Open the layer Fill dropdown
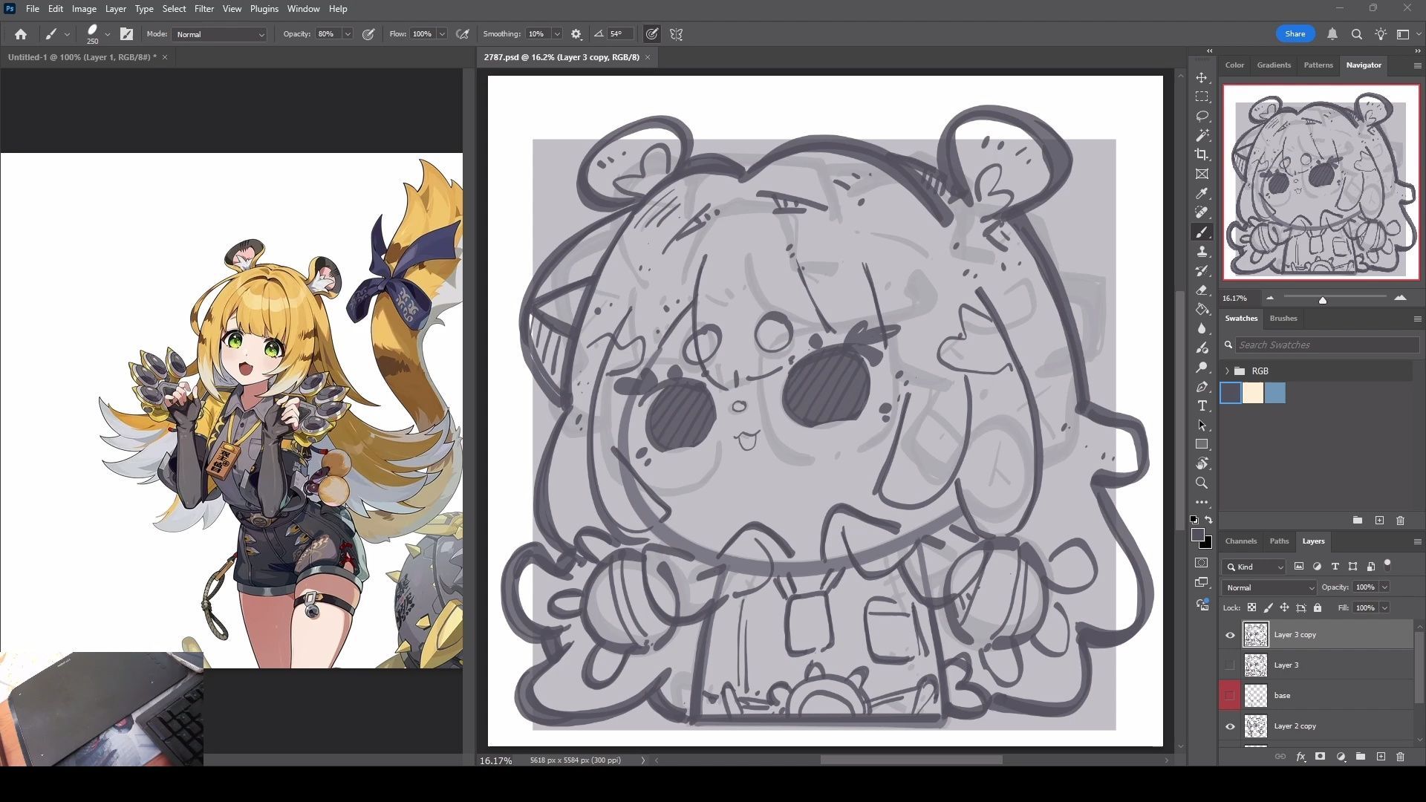The height and width of the screenshot is (802, 1426). click(1385, 608)
